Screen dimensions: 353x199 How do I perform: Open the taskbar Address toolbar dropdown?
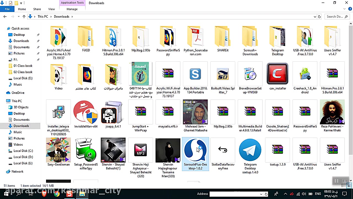[x=261, y=194]
